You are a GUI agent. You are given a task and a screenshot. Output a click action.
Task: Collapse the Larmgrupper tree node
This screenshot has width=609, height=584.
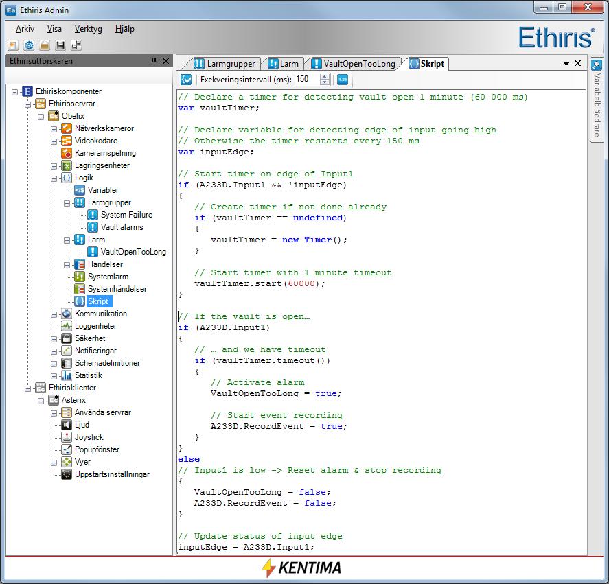[67, 203]
